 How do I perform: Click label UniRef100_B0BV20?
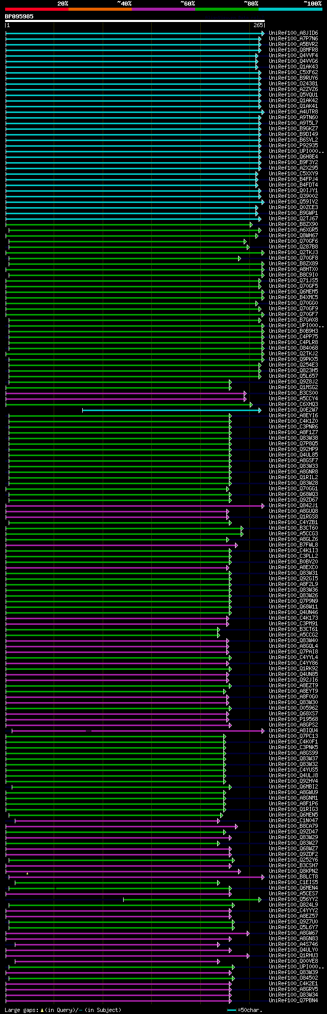tap(293, 562)
